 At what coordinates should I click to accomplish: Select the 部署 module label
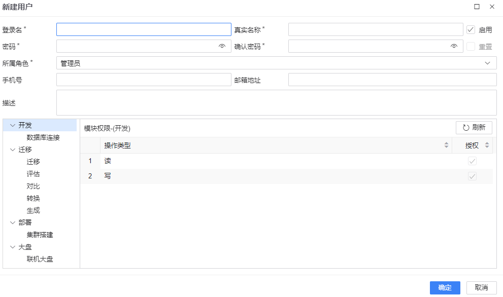coord(25,222)
